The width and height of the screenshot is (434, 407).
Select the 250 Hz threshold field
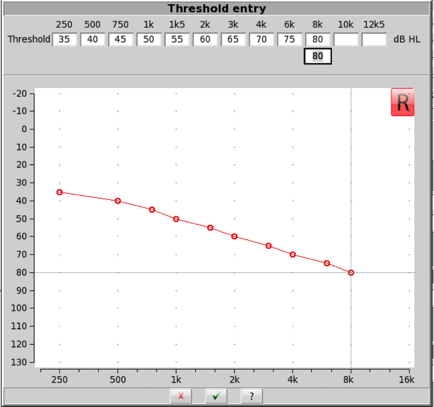(64, 39)
